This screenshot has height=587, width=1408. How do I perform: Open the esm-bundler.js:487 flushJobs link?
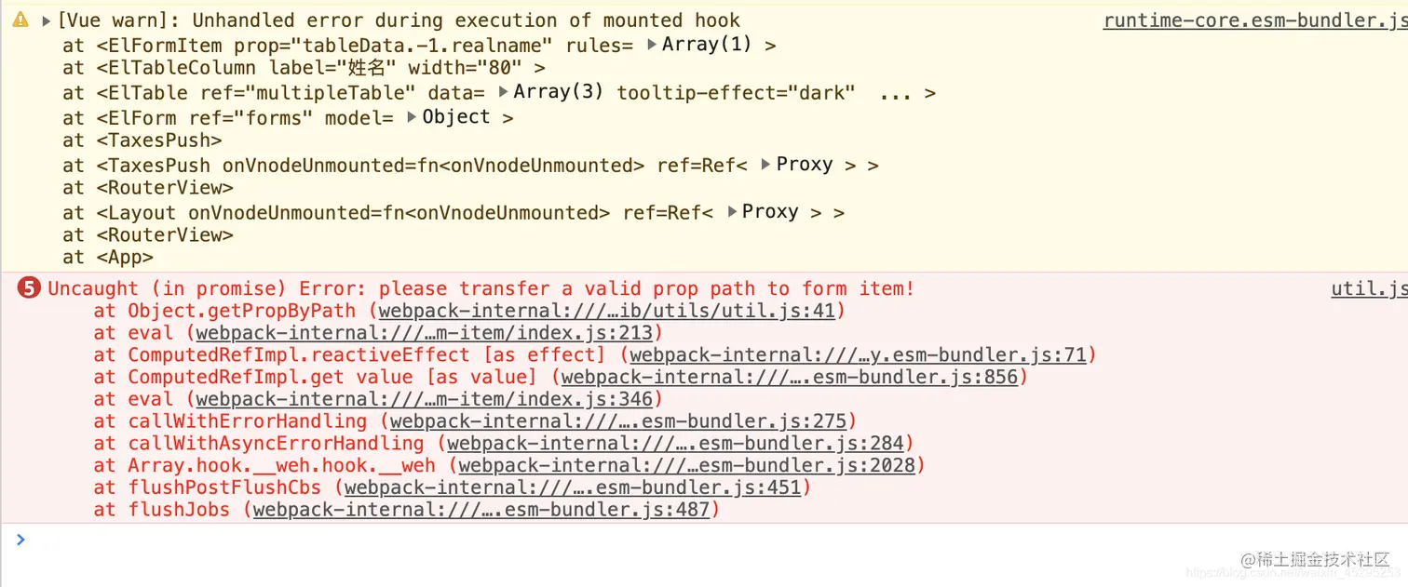pos(481,510)
